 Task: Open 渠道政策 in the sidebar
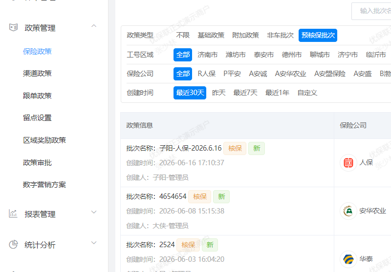pos(37,73)
